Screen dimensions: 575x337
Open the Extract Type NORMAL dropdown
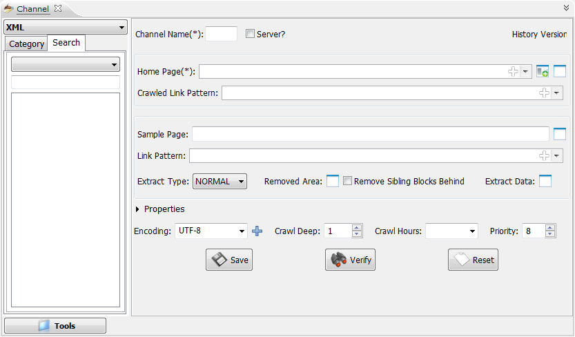coord(220,181)
